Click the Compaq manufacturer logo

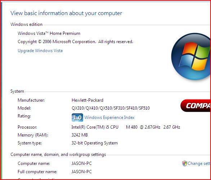tap(196, 106)
